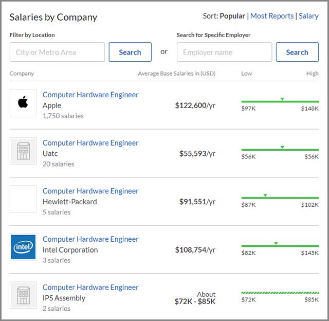This screenshot has width=329, height=321.
Task: Sort results by Popular
Action: (x=232, y=16)
